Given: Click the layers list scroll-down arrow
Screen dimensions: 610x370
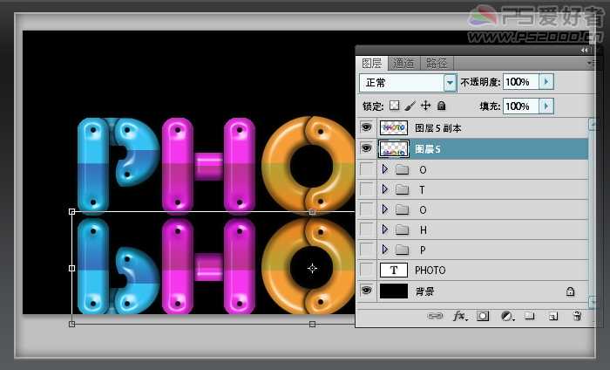Looking at the screenshot, I should click(x=593, y=301).
